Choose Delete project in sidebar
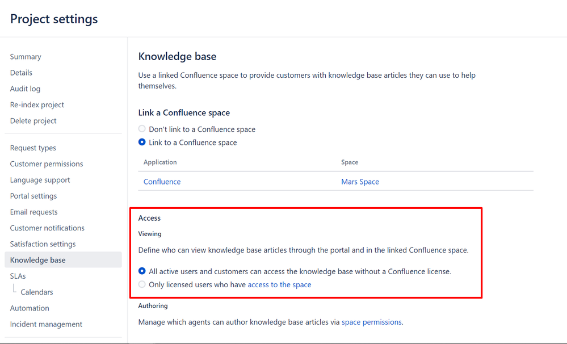 point(33,121)
